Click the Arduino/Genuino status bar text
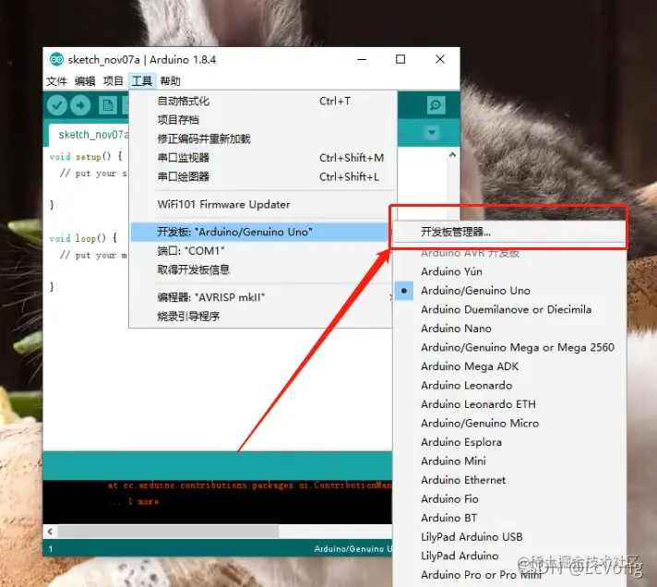 click(352, 548)
